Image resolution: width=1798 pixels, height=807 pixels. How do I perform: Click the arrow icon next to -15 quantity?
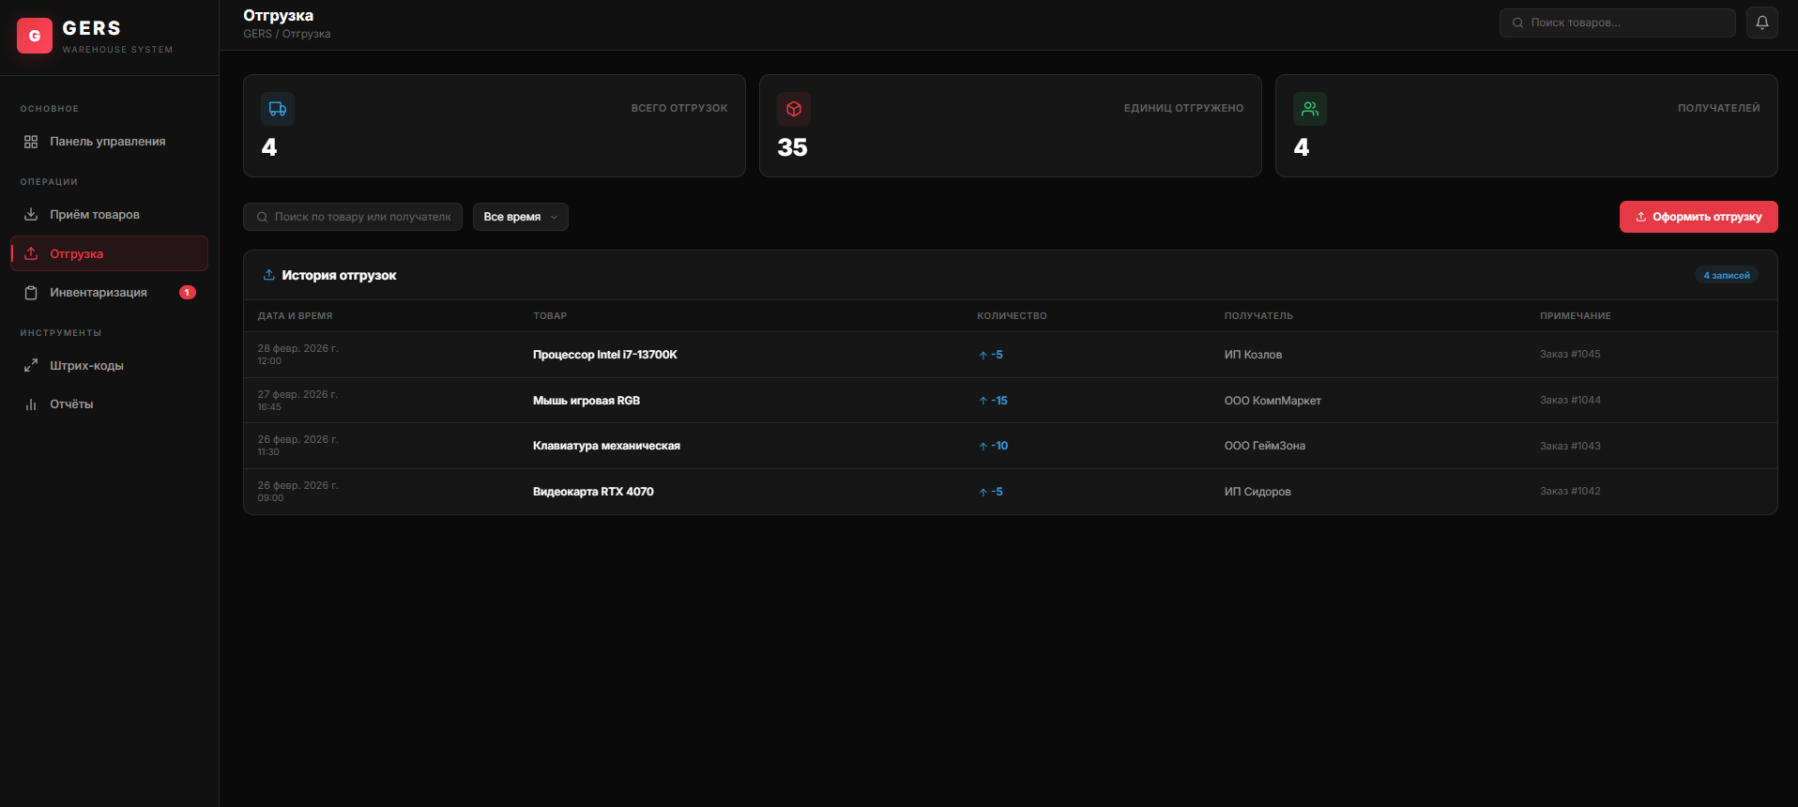983,401
